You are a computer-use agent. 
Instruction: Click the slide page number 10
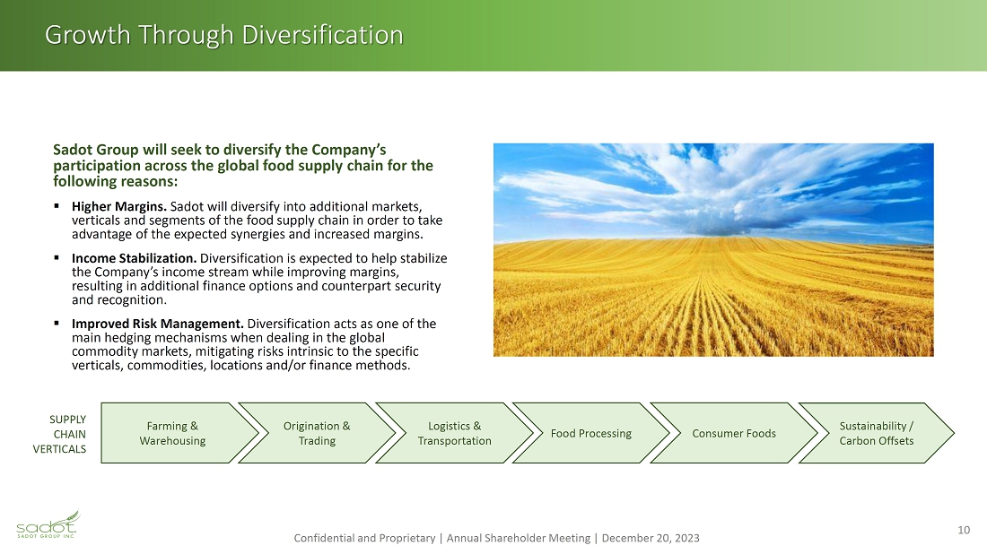pos(964,530)
